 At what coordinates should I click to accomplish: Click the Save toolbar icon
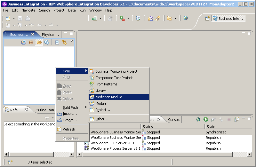tap(20, 18)
